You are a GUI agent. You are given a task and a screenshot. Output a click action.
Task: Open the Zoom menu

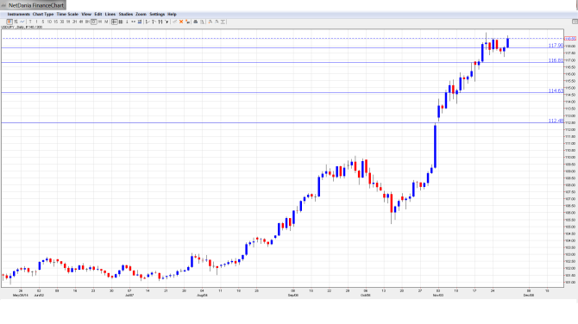coord(141,14)
